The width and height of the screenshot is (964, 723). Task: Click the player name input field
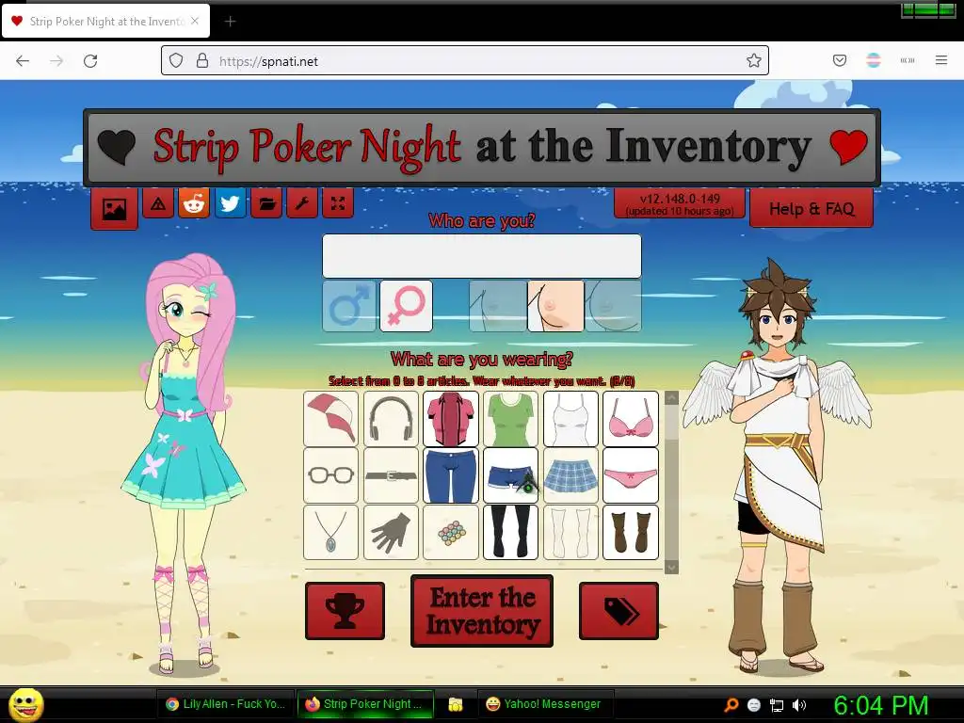click(481, 256)
